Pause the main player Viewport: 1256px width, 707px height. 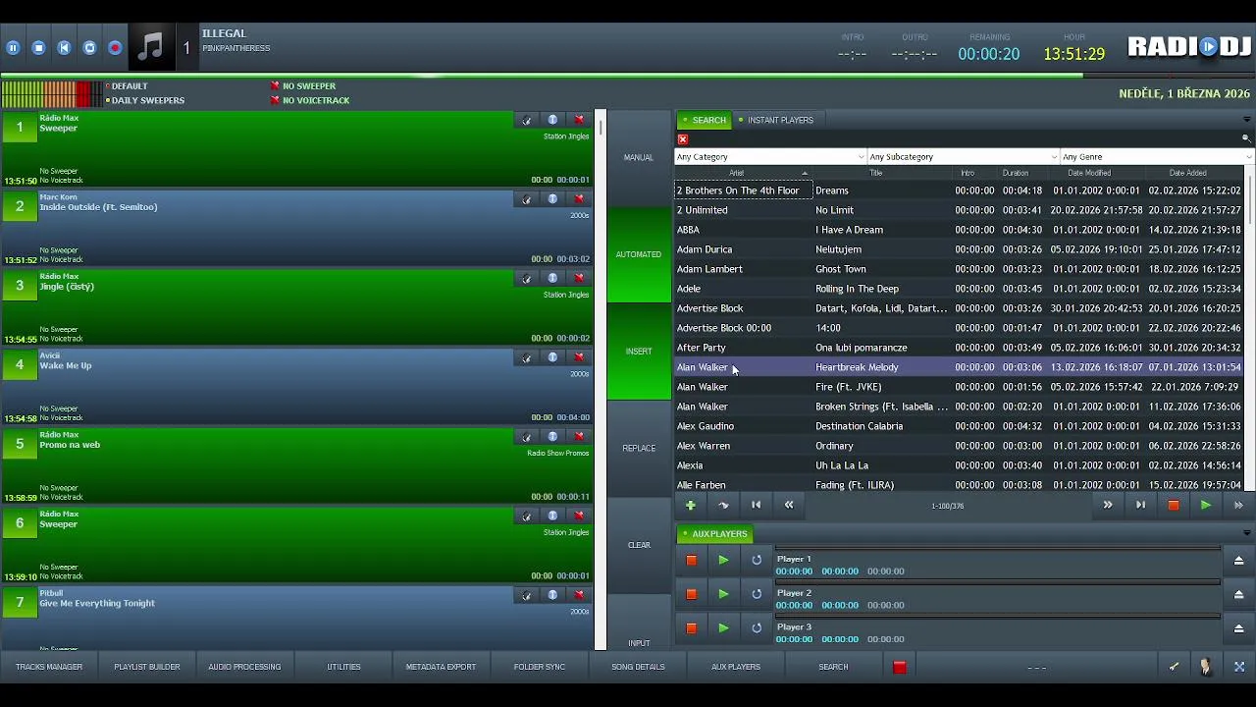pyautogui.click(x=13, y=47)
